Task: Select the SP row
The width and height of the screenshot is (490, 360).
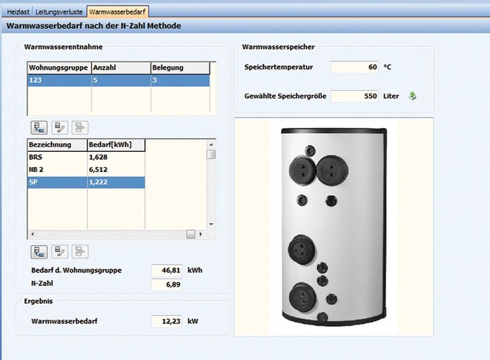Action: [86, 182]
